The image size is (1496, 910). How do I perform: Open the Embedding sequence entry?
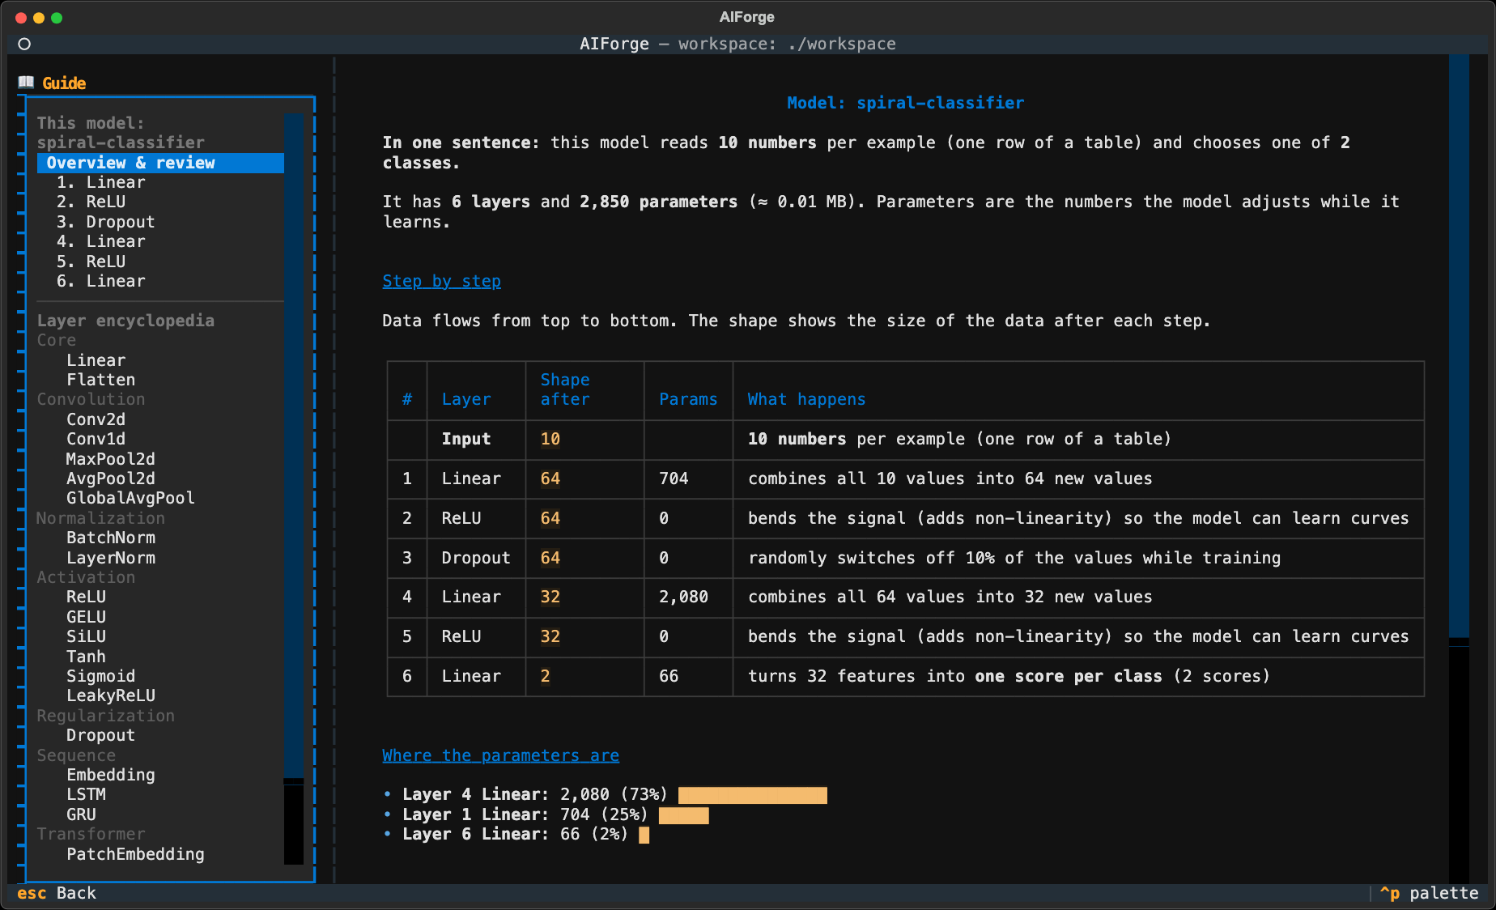click(x=111, y=775)
